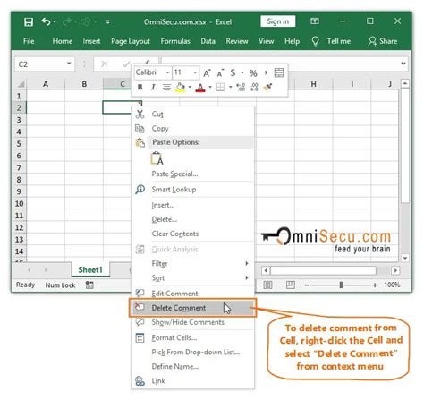The image size is (424, 400).
Task: Apply red Font Color
Action: [x=200, y=88]
